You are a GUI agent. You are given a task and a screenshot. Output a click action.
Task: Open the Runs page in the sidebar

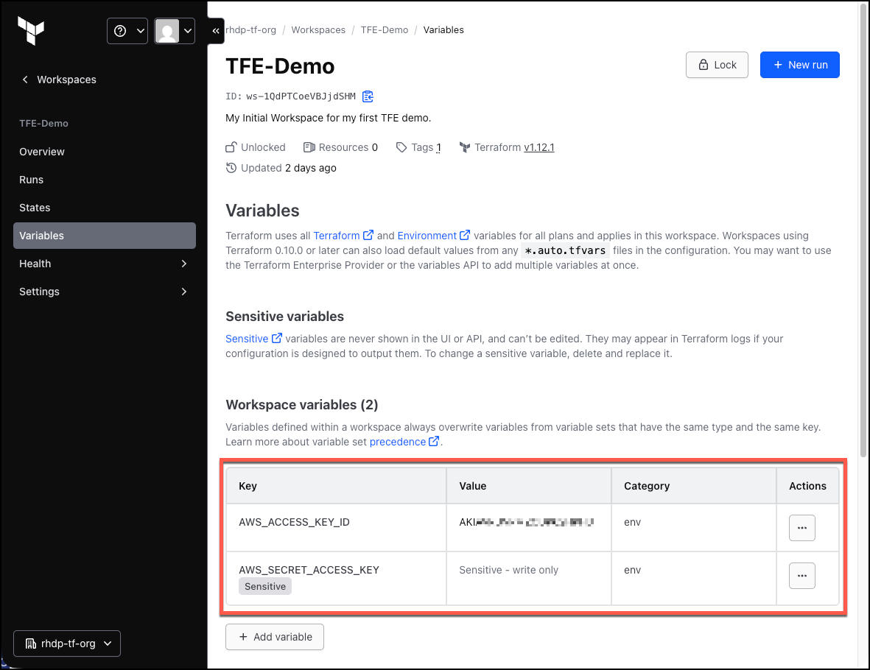(x=105, y=180)
